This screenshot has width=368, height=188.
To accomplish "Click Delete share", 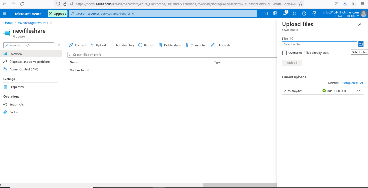I will tap(170, 45).
